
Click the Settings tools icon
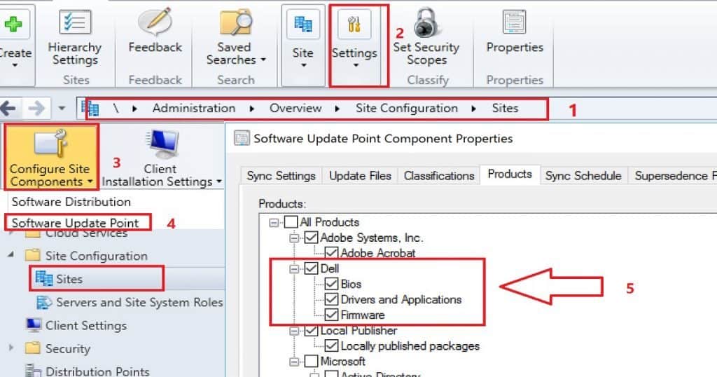354,25
